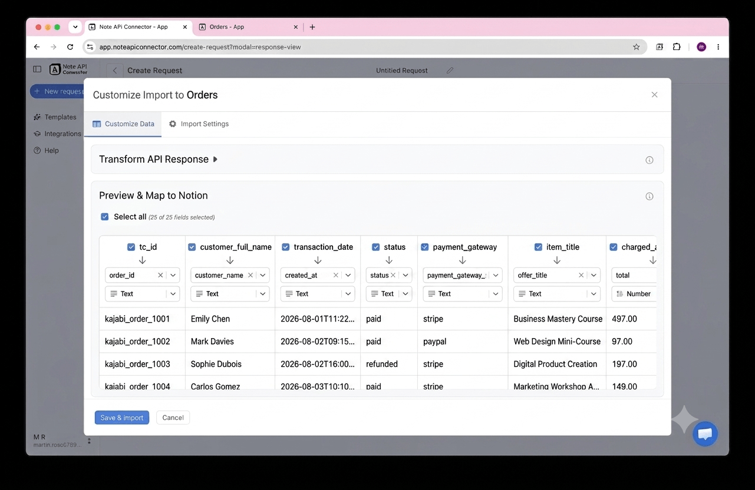
Task: Open the order_id property dropdown
Action: point(173,275)
